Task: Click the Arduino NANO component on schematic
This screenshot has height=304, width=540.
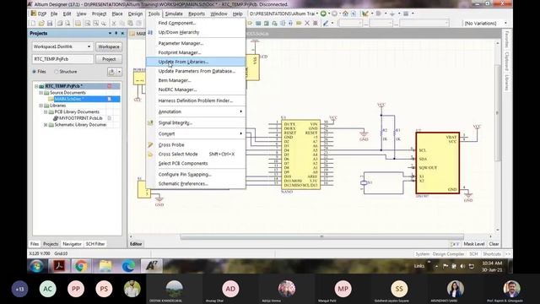Action: [300, 155]
